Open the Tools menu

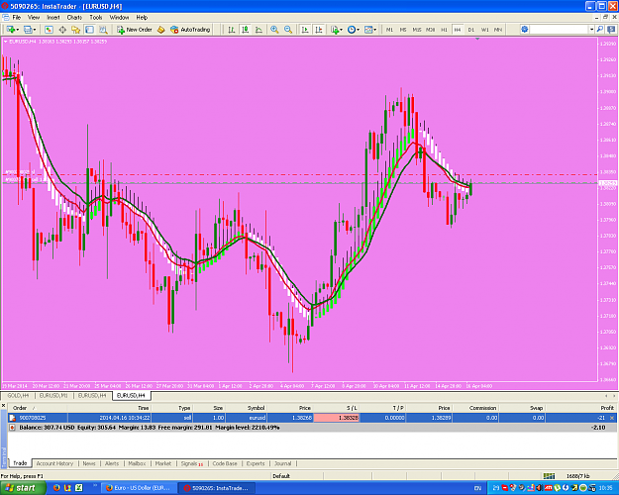(x=95, y=18)
